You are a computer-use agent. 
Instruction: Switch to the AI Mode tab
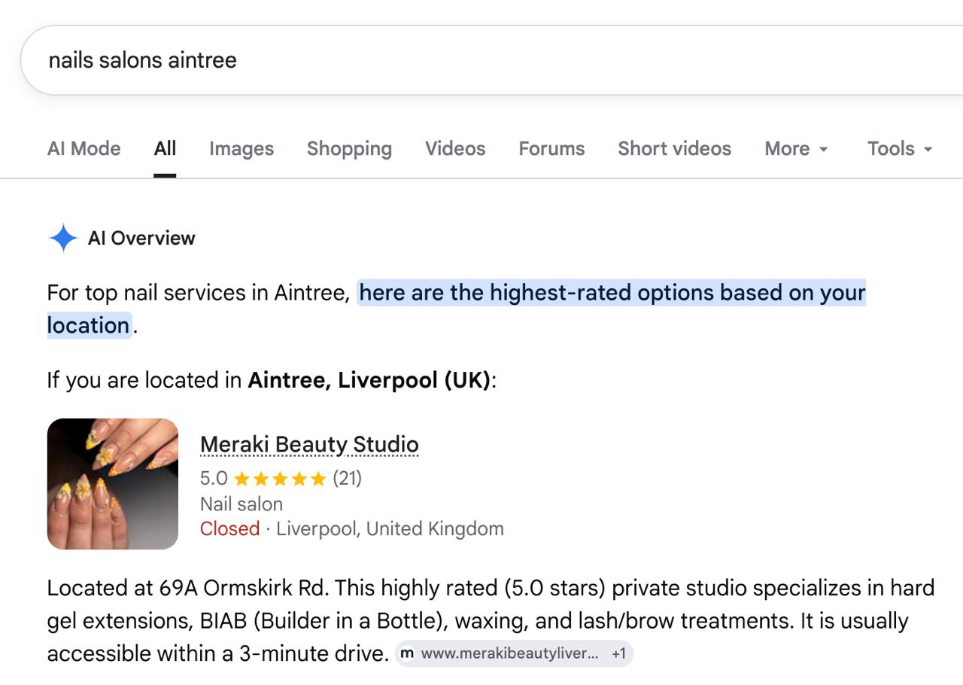coord(84,148)
